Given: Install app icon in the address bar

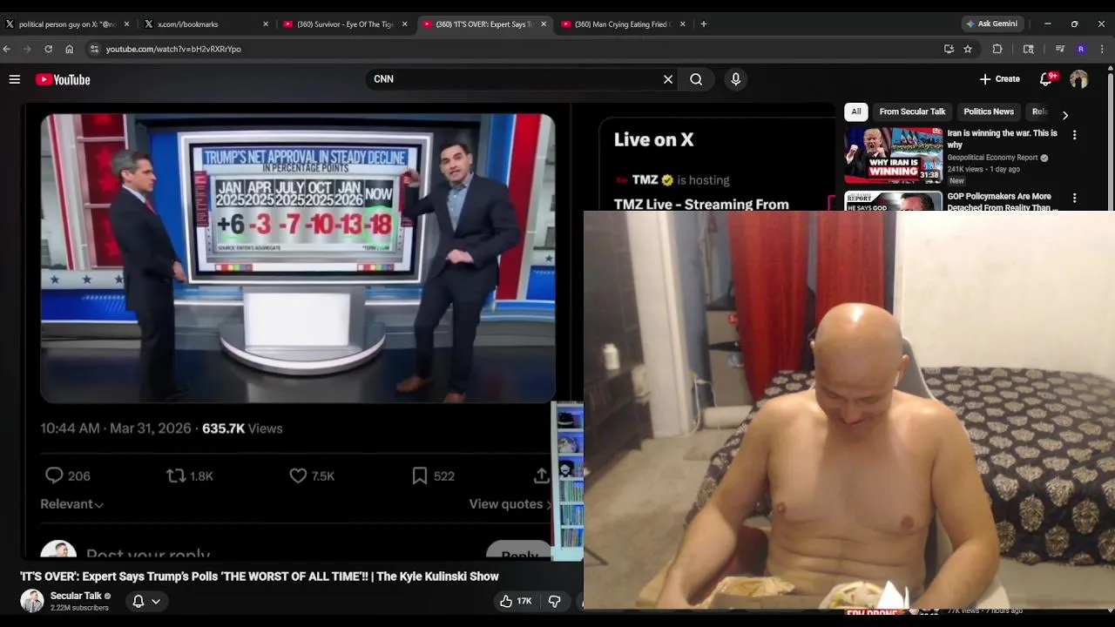Looking at the screenshot, I should [x=949, y=49].
